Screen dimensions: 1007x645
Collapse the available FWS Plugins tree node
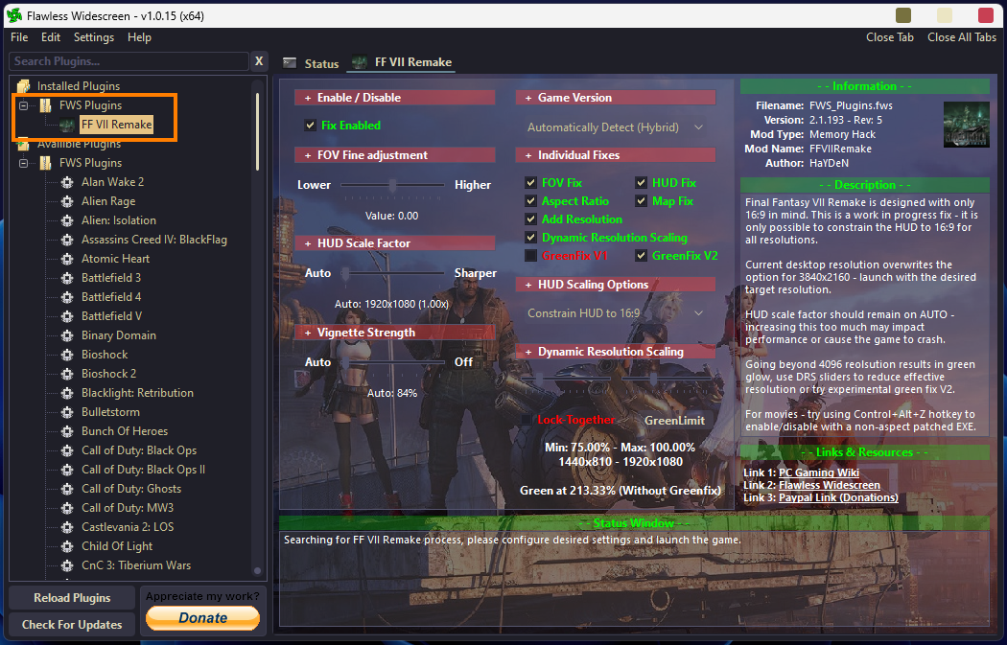pos(24,163)
